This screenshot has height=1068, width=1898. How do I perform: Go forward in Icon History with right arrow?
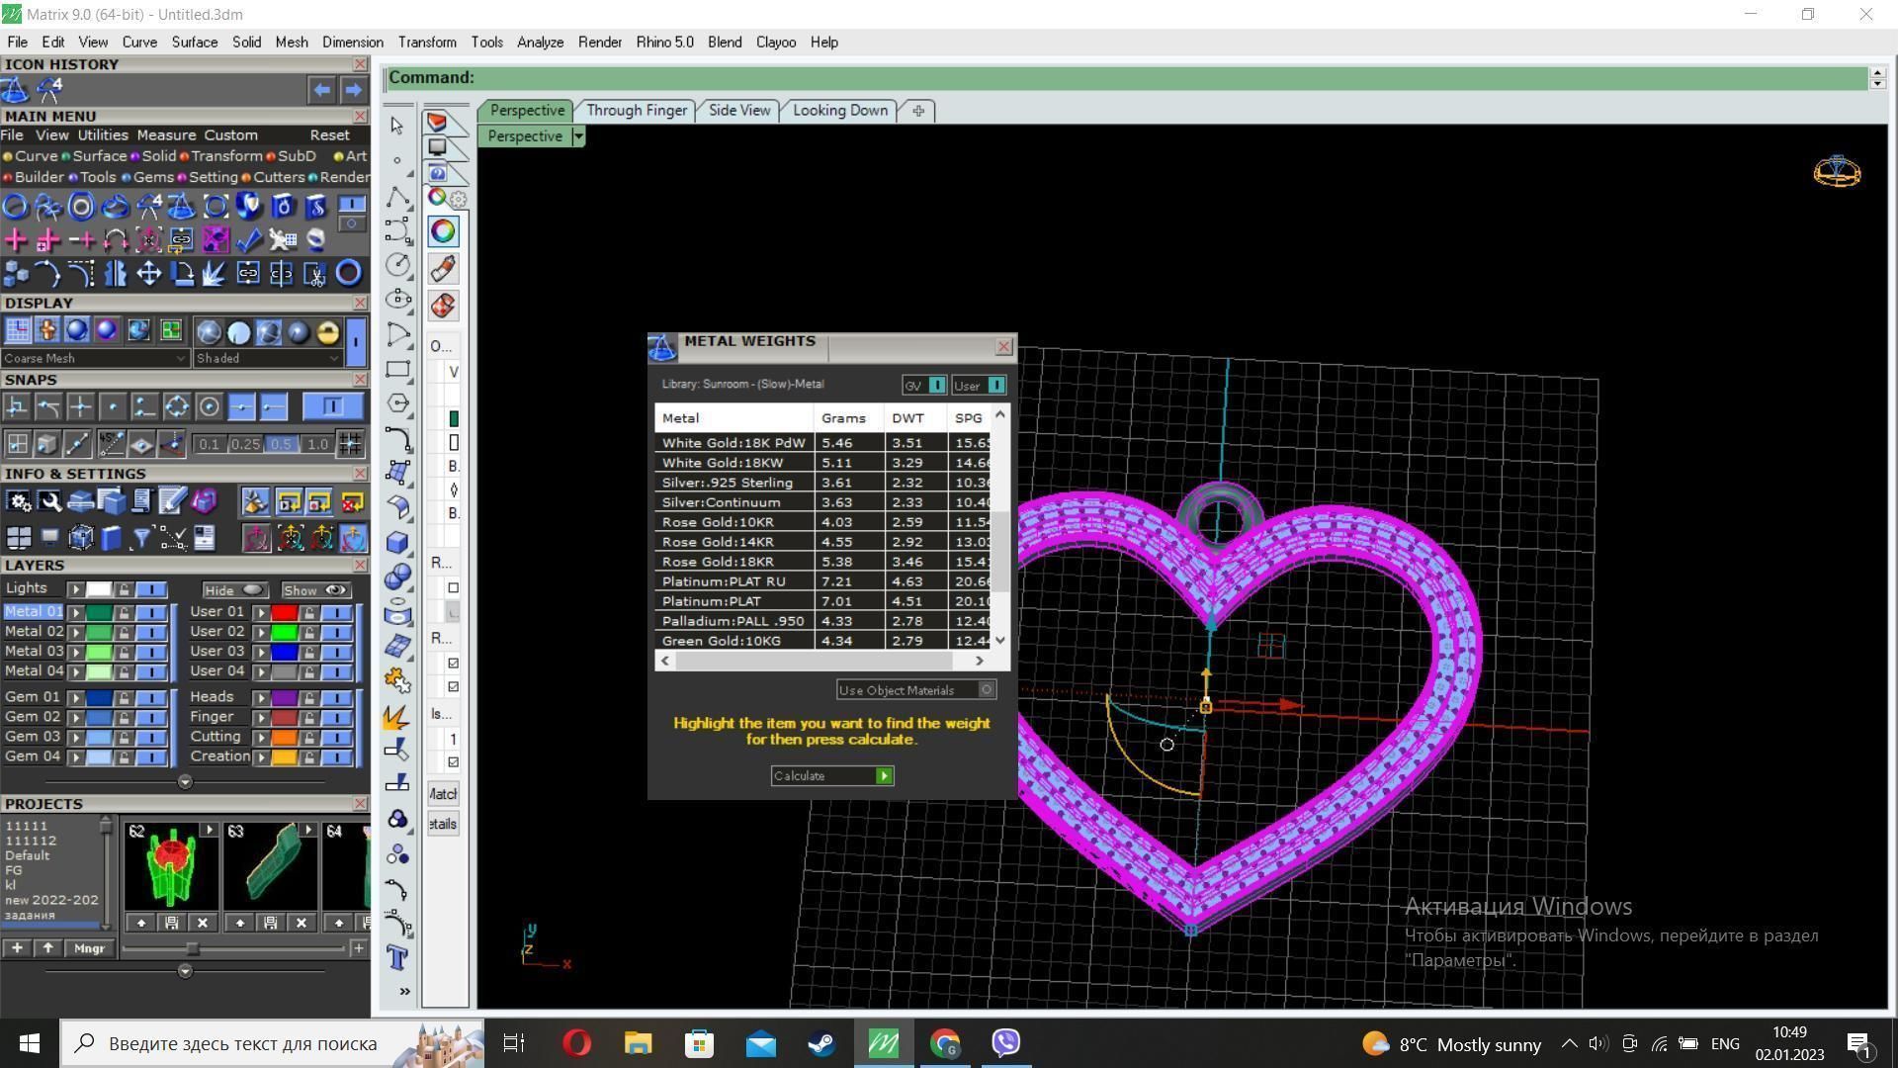(x=353, y=90)
